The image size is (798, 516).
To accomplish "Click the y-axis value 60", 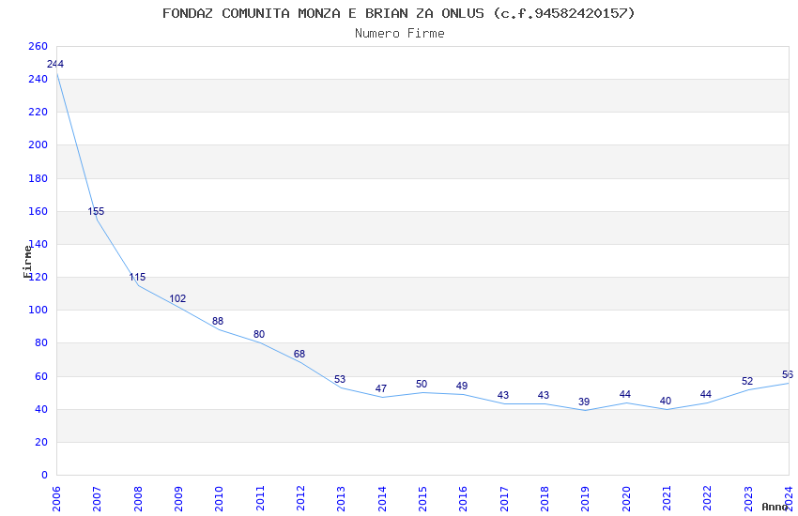I will coord(41,376).
